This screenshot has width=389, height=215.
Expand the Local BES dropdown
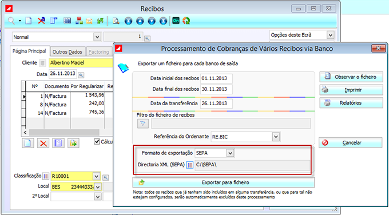[98, 187]
